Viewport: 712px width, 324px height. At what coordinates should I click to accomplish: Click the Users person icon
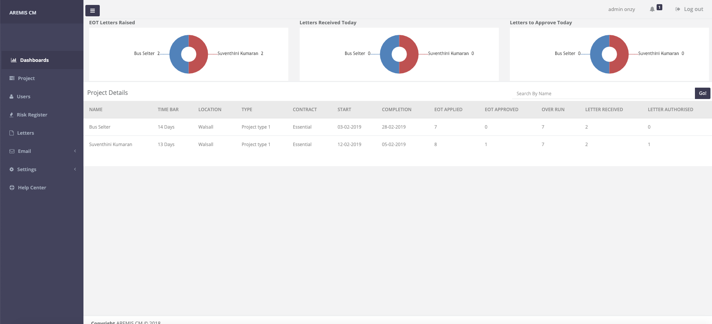tap(11, 96)
